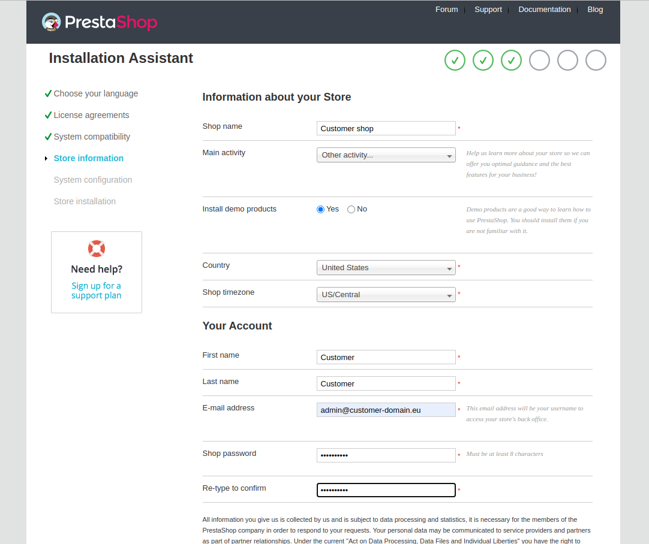
Task: Click the lifebuoy help icon
Action: [97, 248]
